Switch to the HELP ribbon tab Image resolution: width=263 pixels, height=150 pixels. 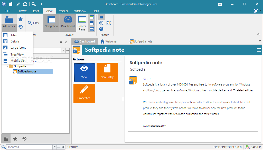[96, 11]
